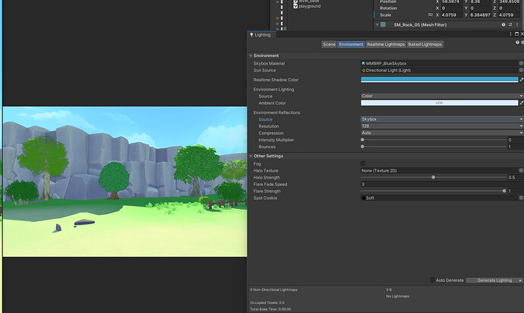Image resolution: width=524 pixels, height=313 pixels.
Task: Open presets for SM_Rock_05 Mesh Filter
Action: (510, 25)
